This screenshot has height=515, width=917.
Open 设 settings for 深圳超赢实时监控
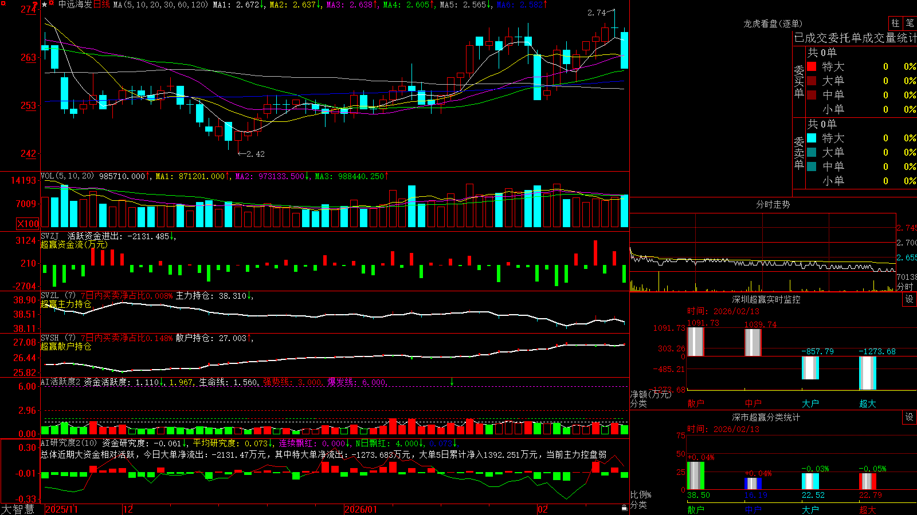pyautogui.click(x=909, y=299)
